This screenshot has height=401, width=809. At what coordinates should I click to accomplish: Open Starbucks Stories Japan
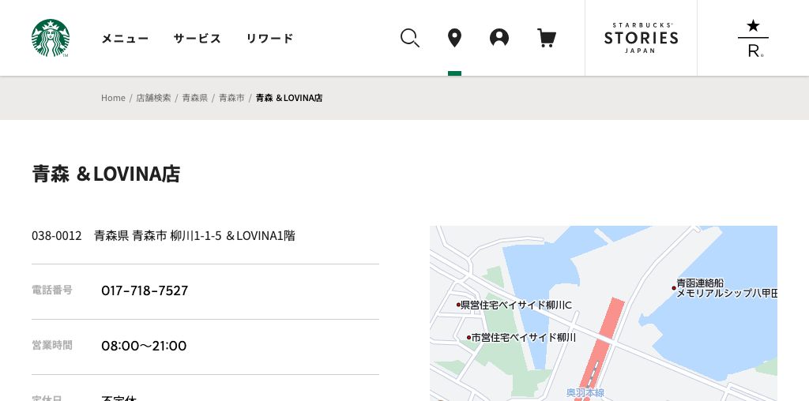point(641,38)
